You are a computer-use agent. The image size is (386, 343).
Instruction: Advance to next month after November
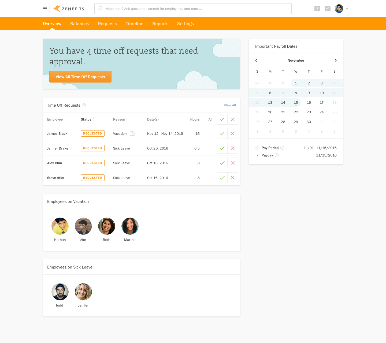click(x=336, y=60)
